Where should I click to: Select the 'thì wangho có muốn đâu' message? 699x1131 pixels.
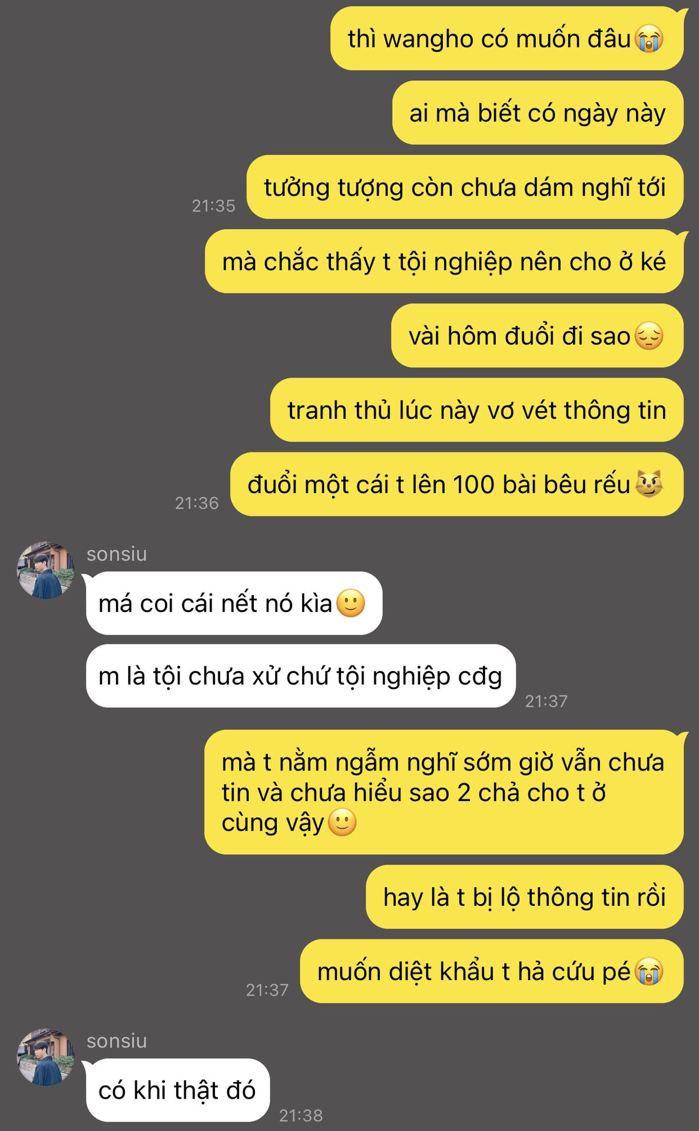(506, 39)
